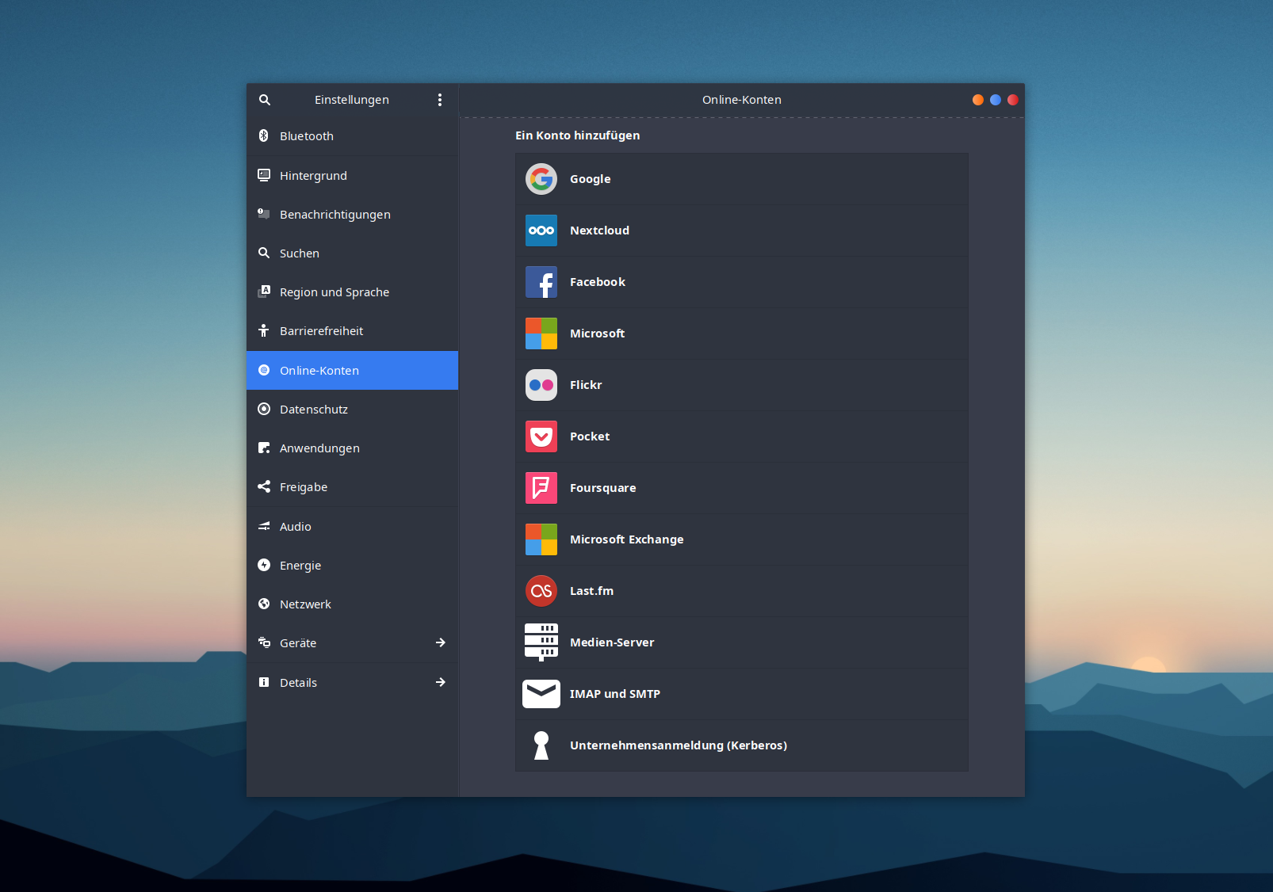This screenshot has height=892, width=1273.
Task: Select Region und Sprache
Action: coord(353,292)
